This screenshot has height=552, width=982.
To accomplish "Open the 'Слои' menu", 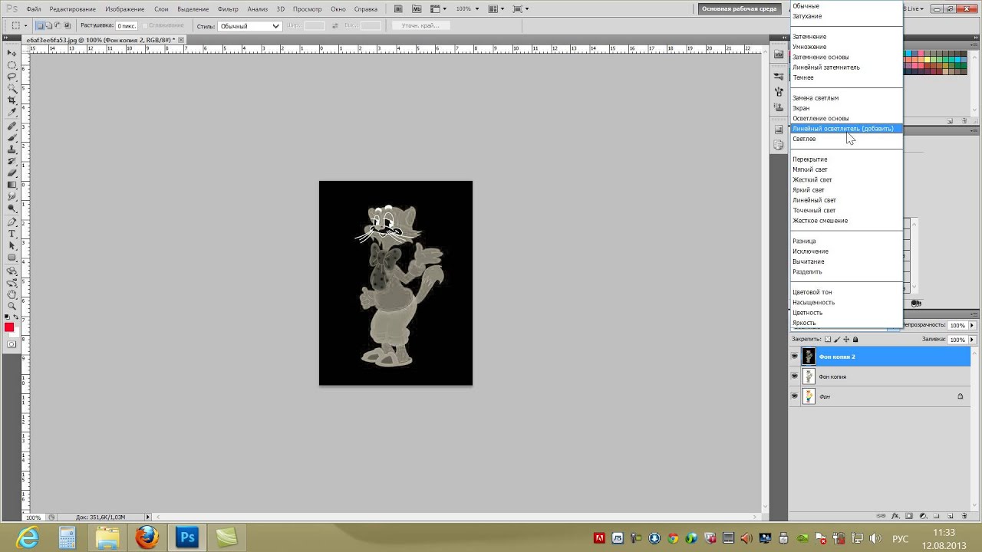I will [161, 9].
